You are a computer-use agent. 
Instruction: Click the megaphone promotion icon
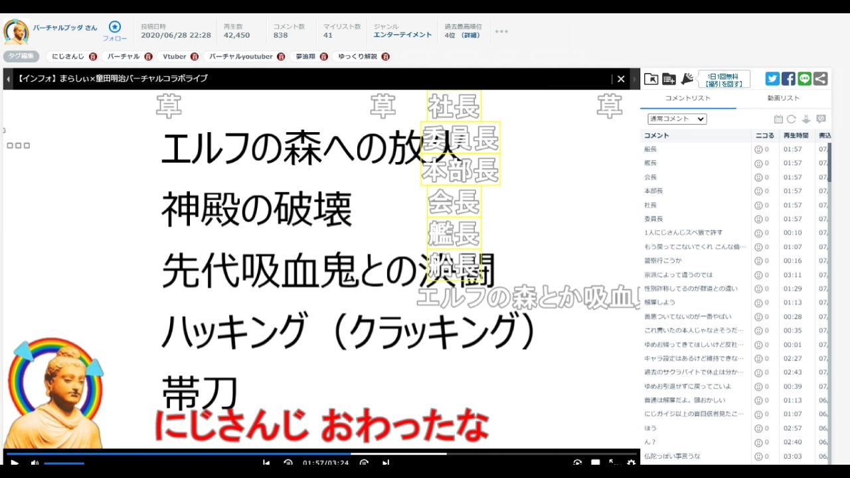point(687,79)
